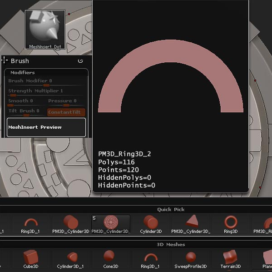Toggle the ConstantTilt button
This screenshot has height=272, width=272.
66,112
